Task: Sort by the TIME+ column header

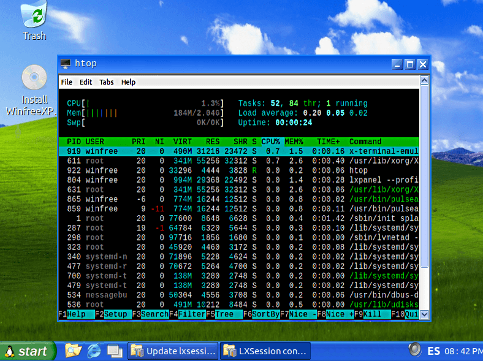Action: point(329,142)
